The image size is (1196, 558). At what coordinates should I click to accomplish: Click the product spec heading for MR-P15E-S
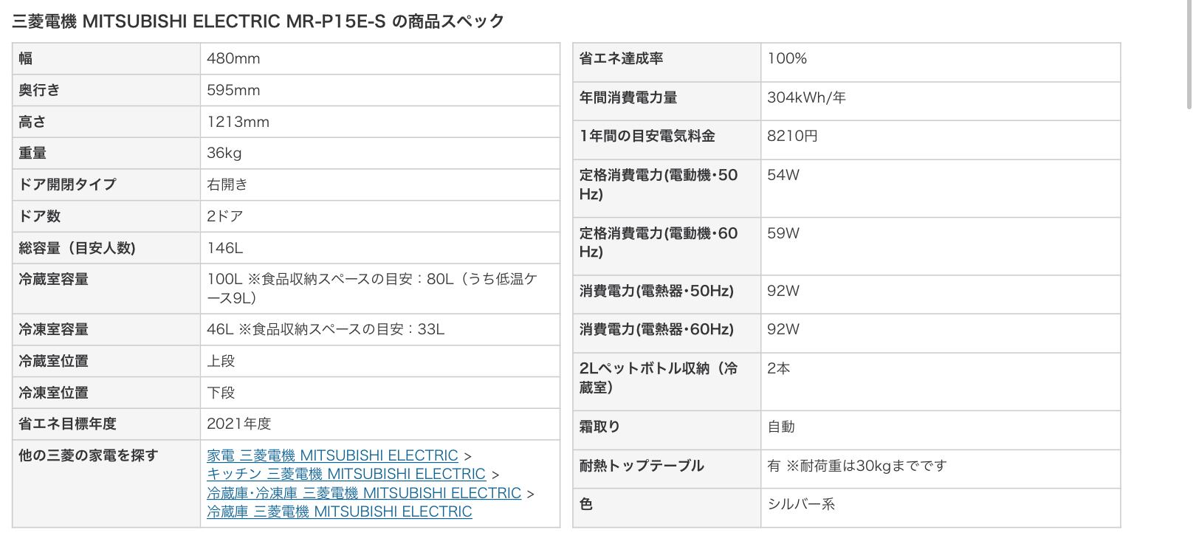[258, 21]
